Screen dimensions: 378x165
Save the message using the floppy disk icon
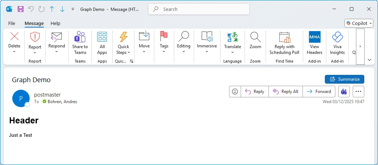(21, 9)
